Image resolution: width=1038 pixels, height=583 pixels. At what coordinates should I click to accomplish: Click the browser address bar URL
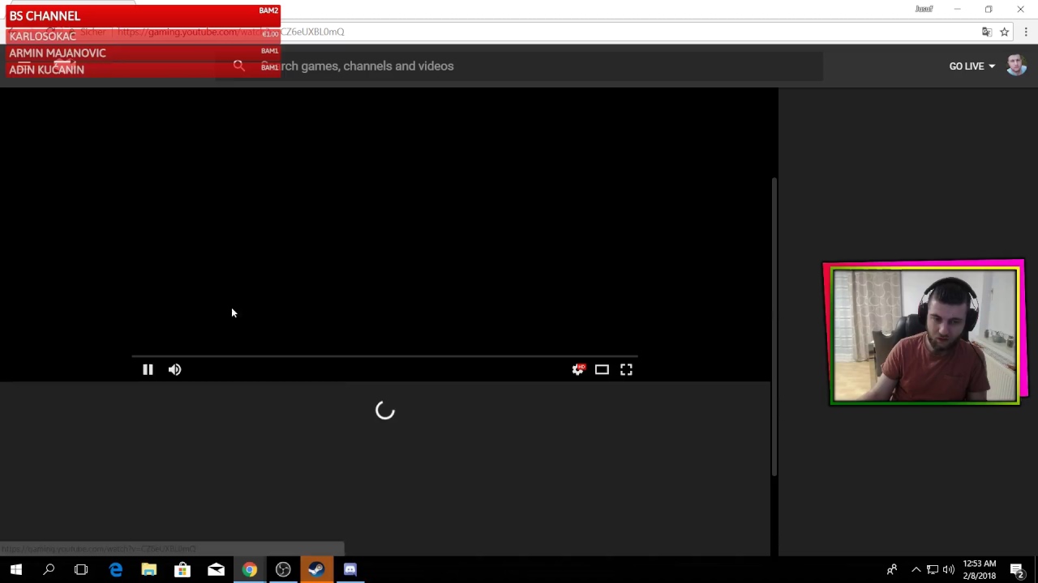(231, 32)
